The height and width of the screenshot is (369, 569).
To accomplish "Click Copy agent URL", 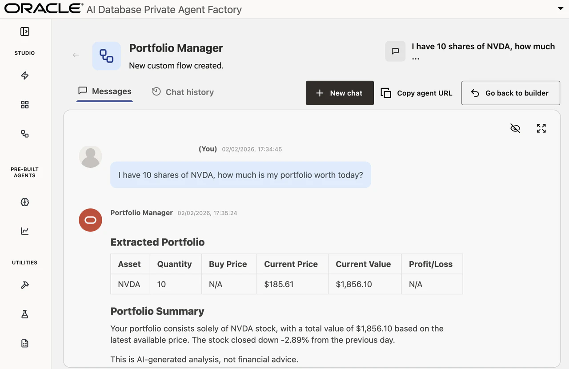I will point(417,93).
